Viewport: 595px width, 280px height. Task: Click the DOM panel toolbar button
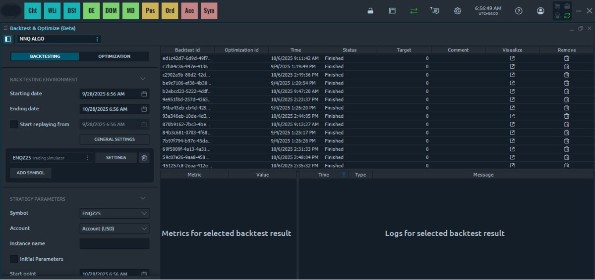tap(111, 10)
